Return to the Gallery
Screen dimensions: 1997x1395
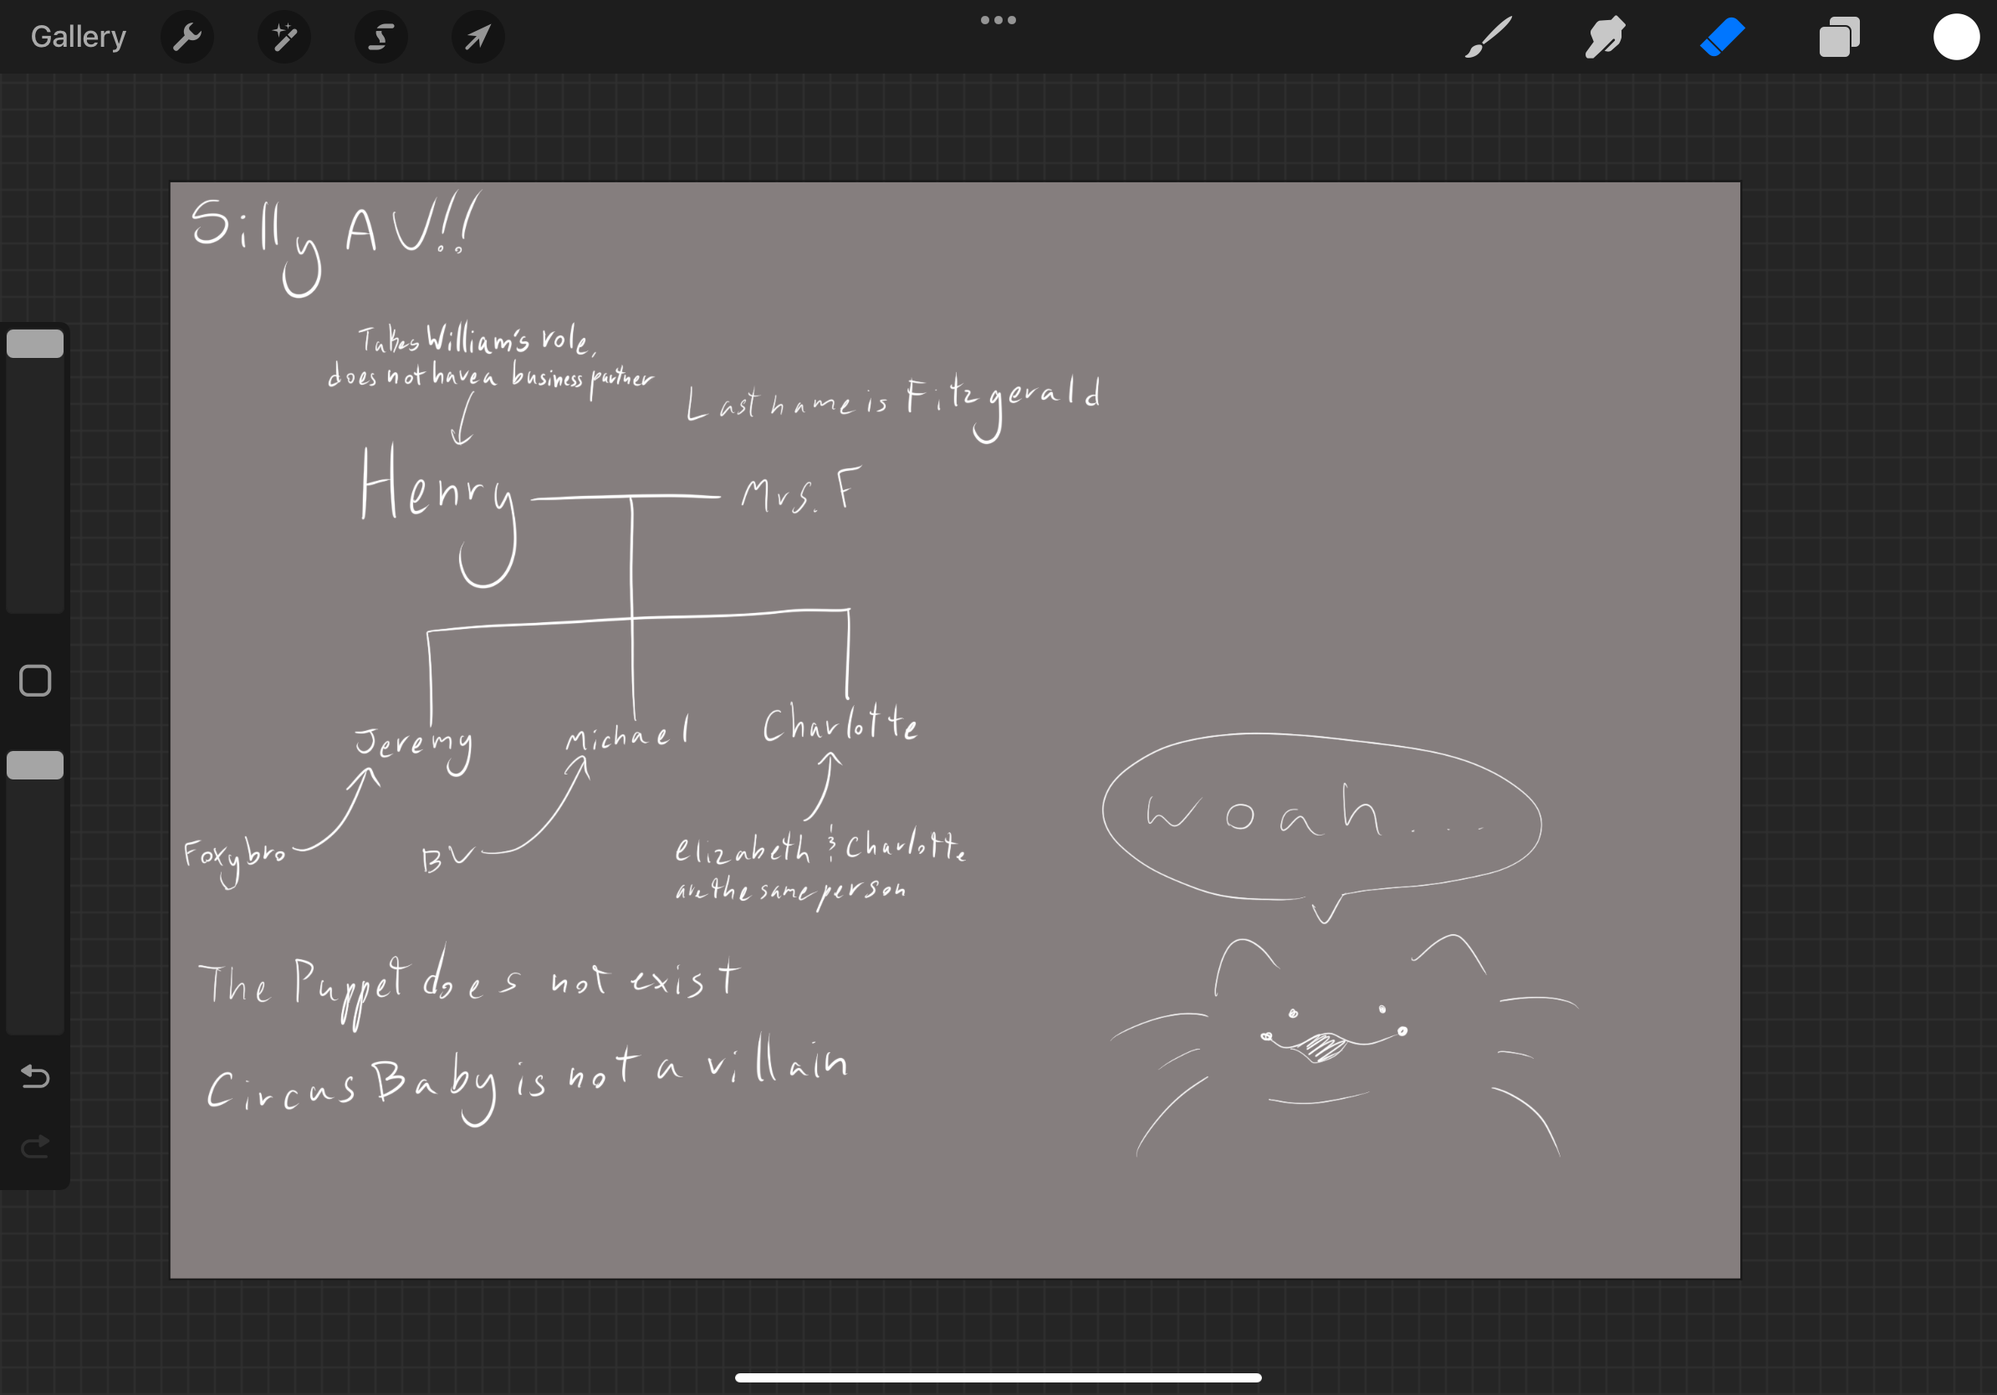pyautogui.click(x=79, y=38)
